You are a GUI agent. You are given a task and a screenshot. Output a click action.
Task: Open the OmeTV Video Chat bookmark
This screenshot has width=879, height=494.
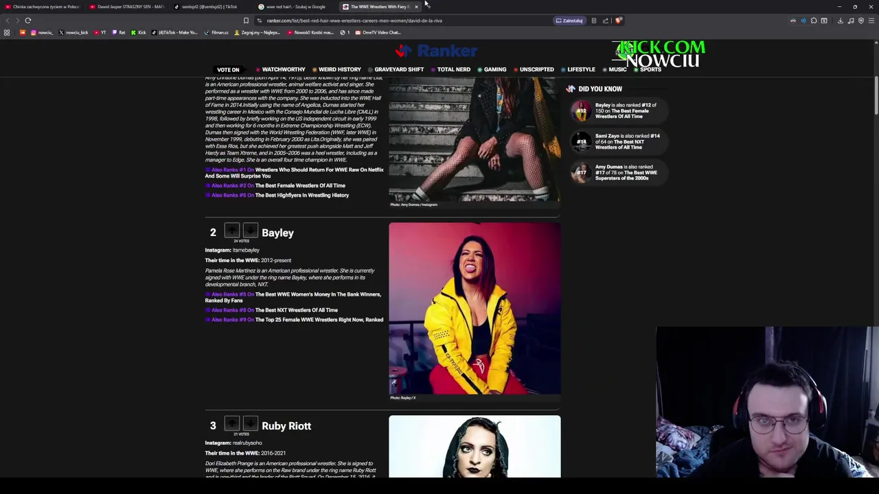tap(378, 32)
